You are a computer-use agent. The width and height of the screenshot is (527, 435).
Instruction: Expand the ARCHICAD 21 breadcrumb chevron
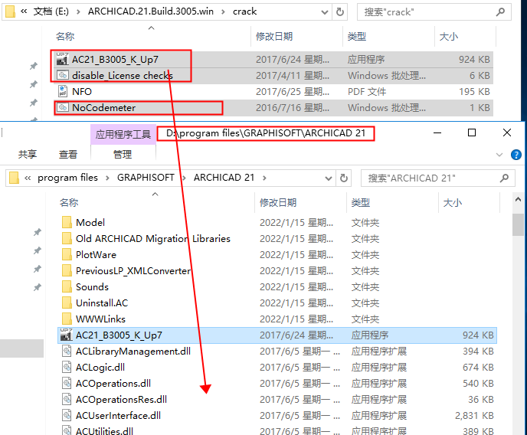pyautogui.click(x=265, y=178)
